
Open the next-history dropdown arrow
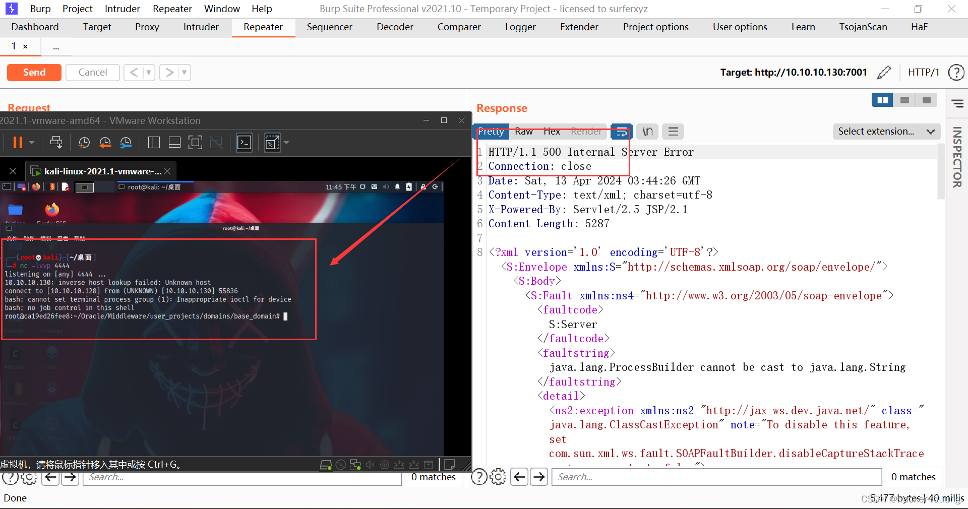click(185, 73)
